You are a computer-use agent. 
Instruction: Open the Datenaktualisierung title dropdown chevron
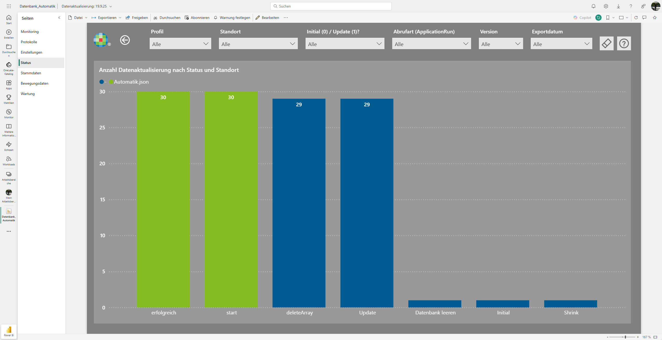click(111, 6)
